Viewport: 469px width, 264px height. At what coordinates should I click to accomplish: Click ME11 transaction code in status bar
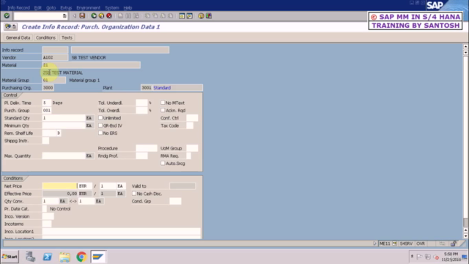click(x=385, y=243)
